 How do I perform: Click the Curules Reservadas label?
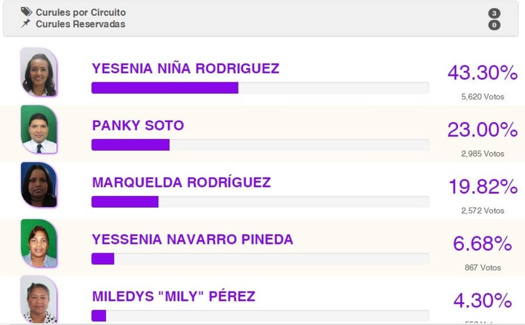pos(80,24)
